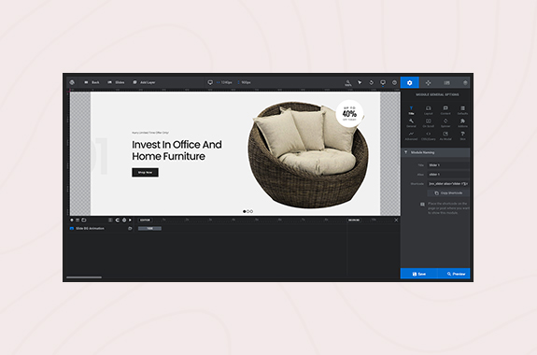Open the Module General Options gear tab

pyautogui.click(x=410, y=82)
